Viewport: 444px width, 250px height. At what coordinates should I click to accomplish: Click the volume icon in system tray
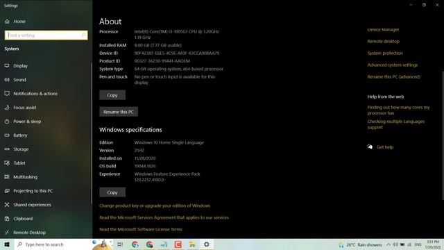click(395, 244)
